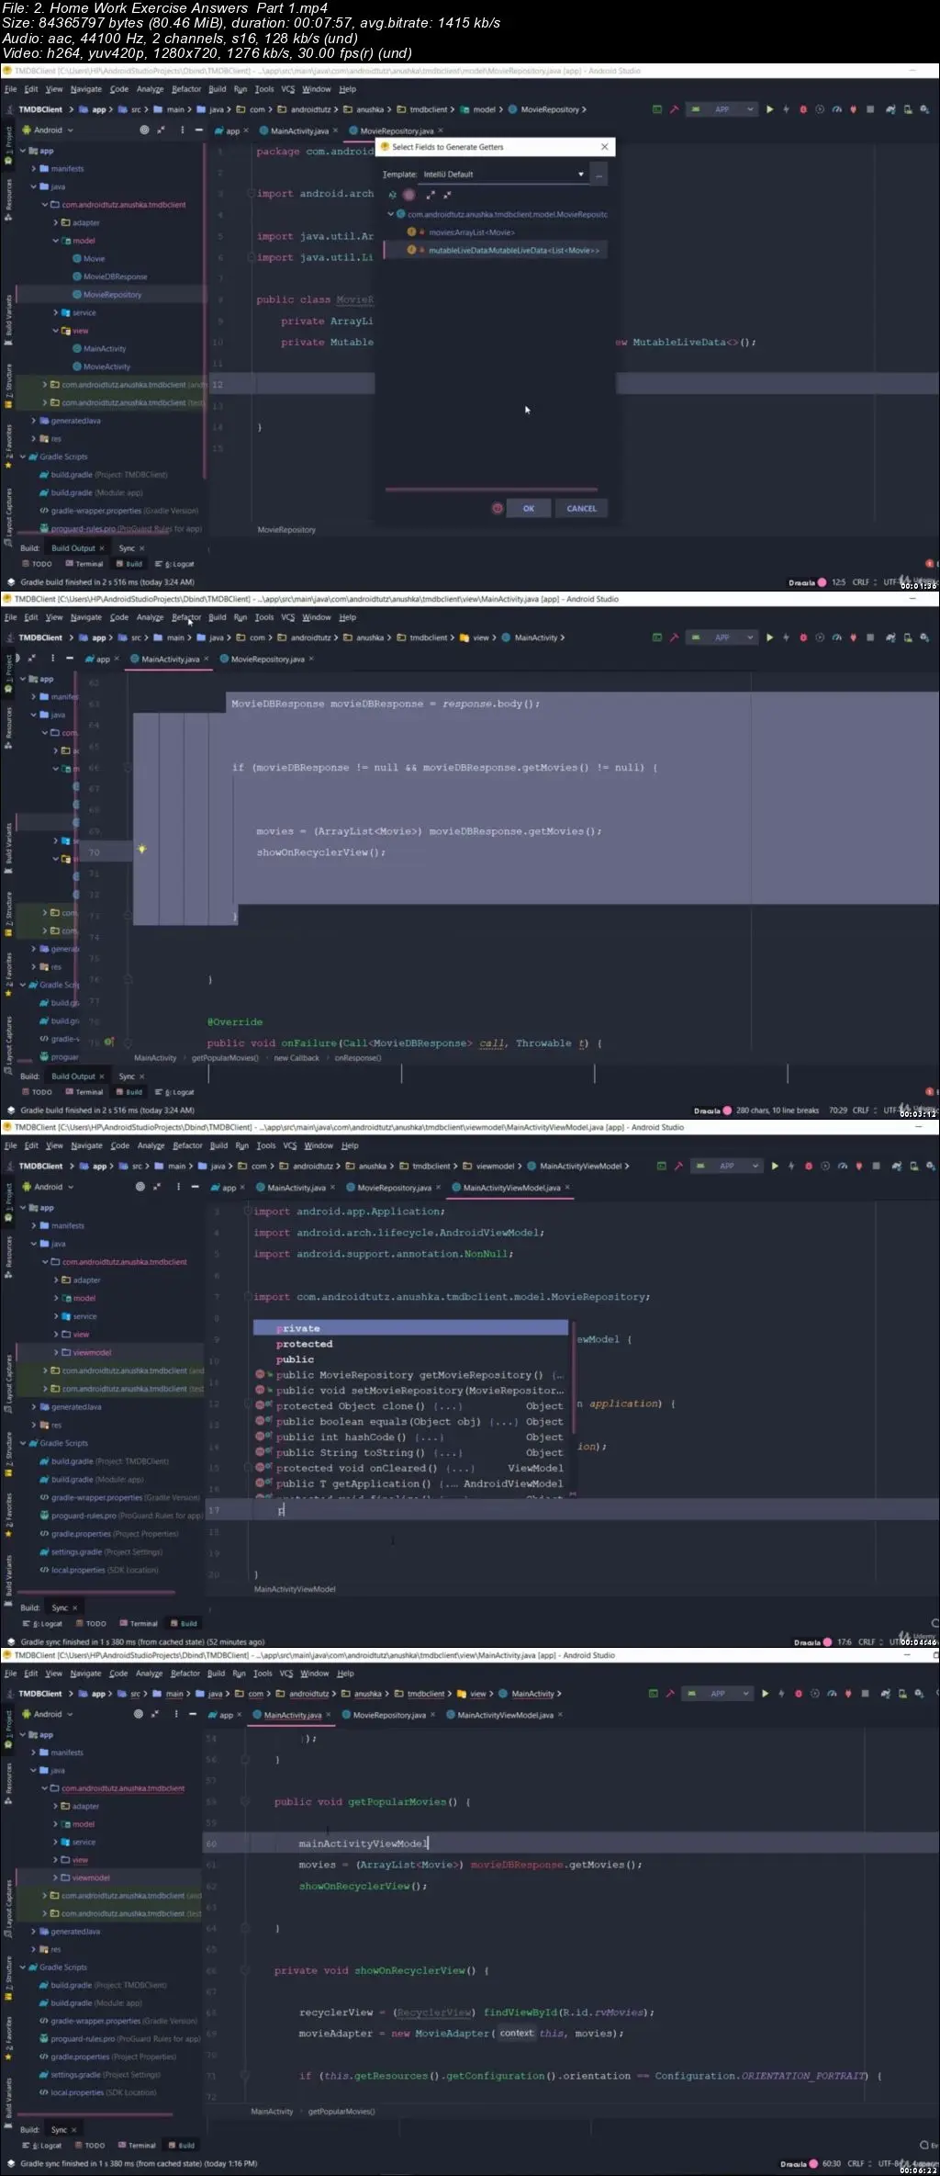Select the mutableLiveData field in the getters dialog

(x=496, y=250)
